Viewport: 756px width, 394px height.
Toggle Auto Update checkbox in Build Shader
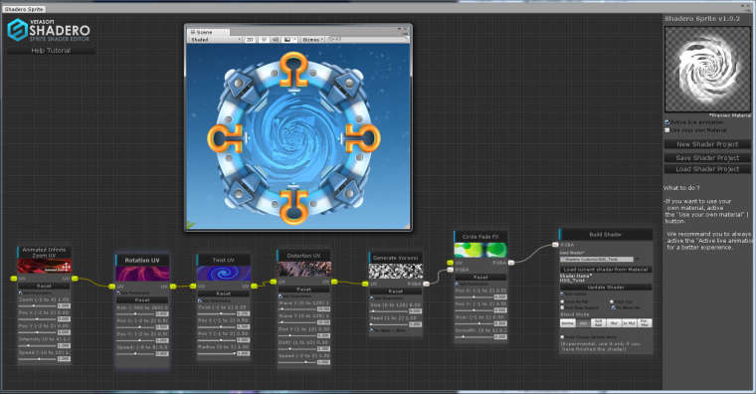tap(562, 294)
